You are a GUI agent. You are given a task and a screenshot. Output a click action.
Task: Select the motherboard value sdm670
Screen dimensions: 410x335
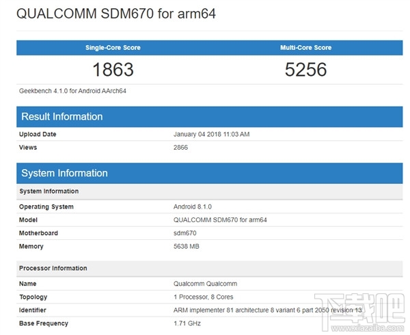pyautogui.click(x=185, y=233)
